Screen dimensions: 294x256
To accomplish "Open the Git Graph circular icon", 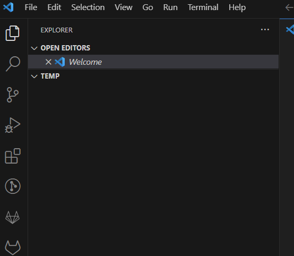I will click(x=13, y=186).
